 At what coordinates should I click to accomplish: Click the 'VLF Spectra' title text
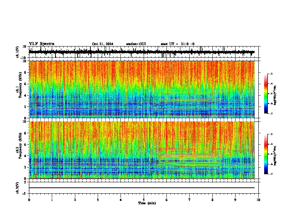42,44
